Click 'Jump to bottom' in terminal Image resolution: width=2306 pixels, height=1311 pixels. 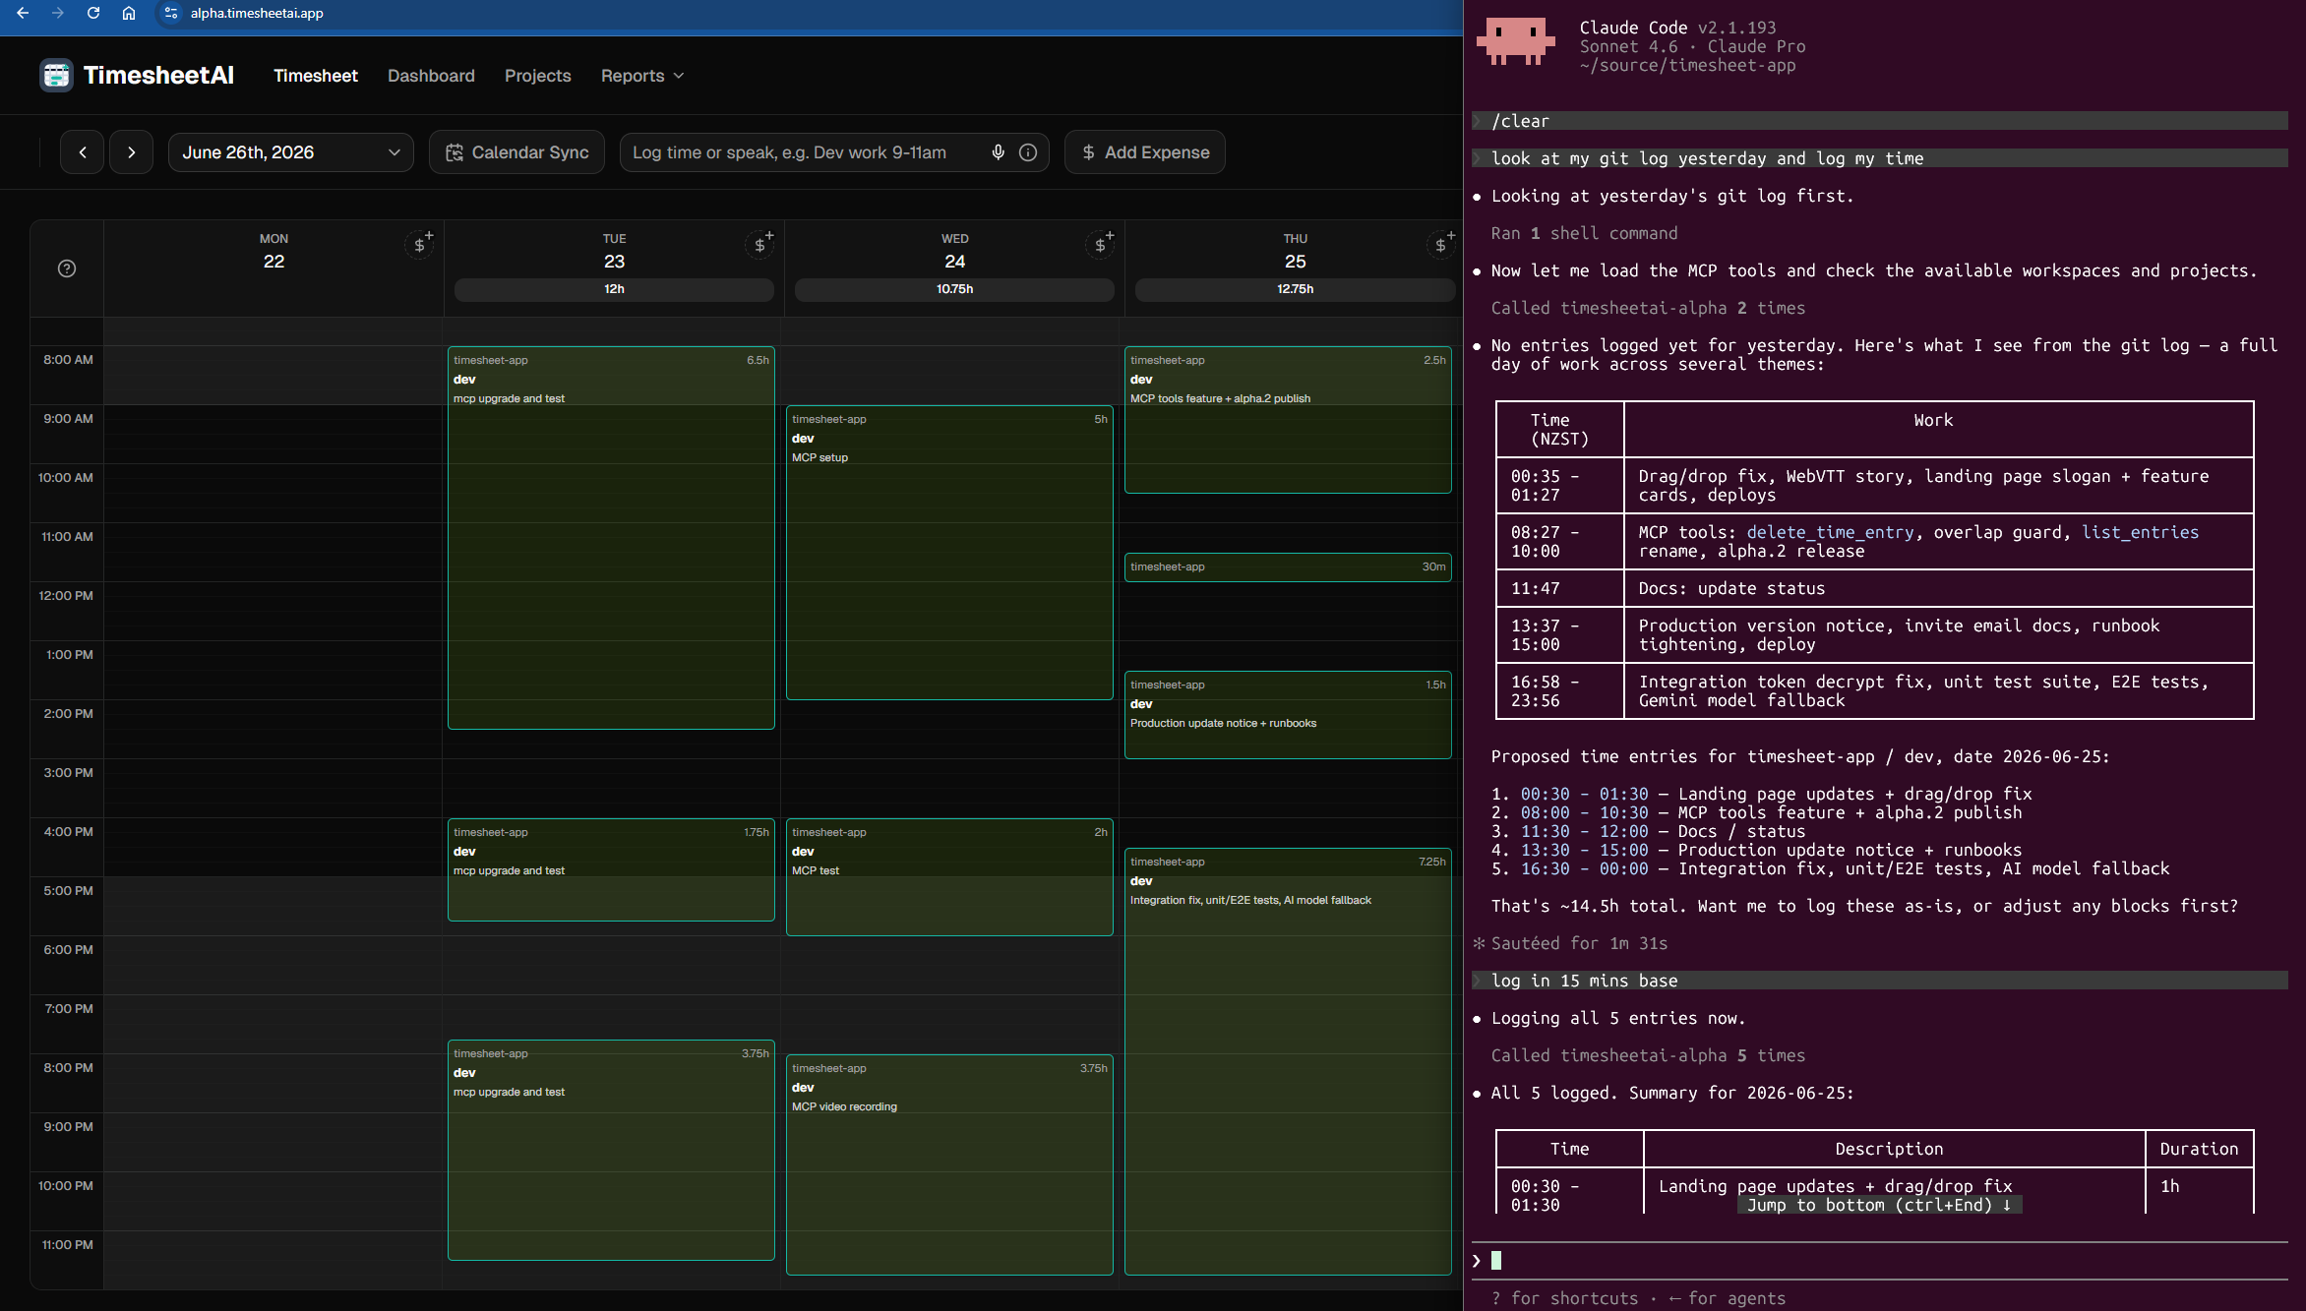coord(1879,1205)
